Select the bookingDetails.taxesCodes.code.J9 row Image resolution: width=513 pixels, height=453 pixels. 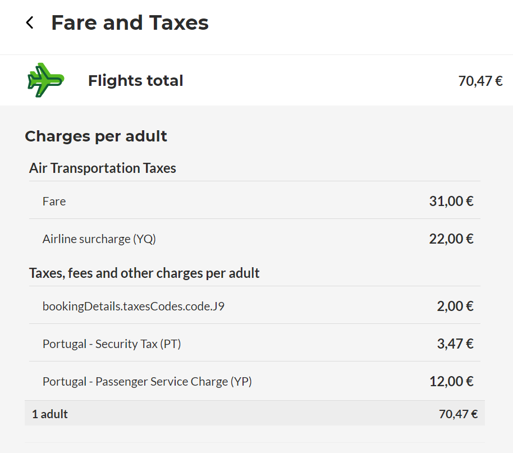click(255, 306)
